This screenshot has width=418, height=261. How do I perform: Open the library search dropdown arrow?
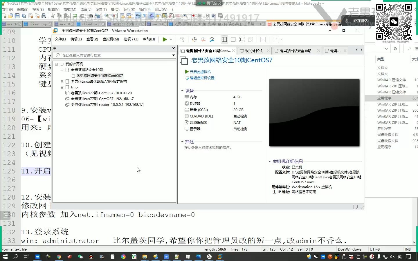pos(174,55)
